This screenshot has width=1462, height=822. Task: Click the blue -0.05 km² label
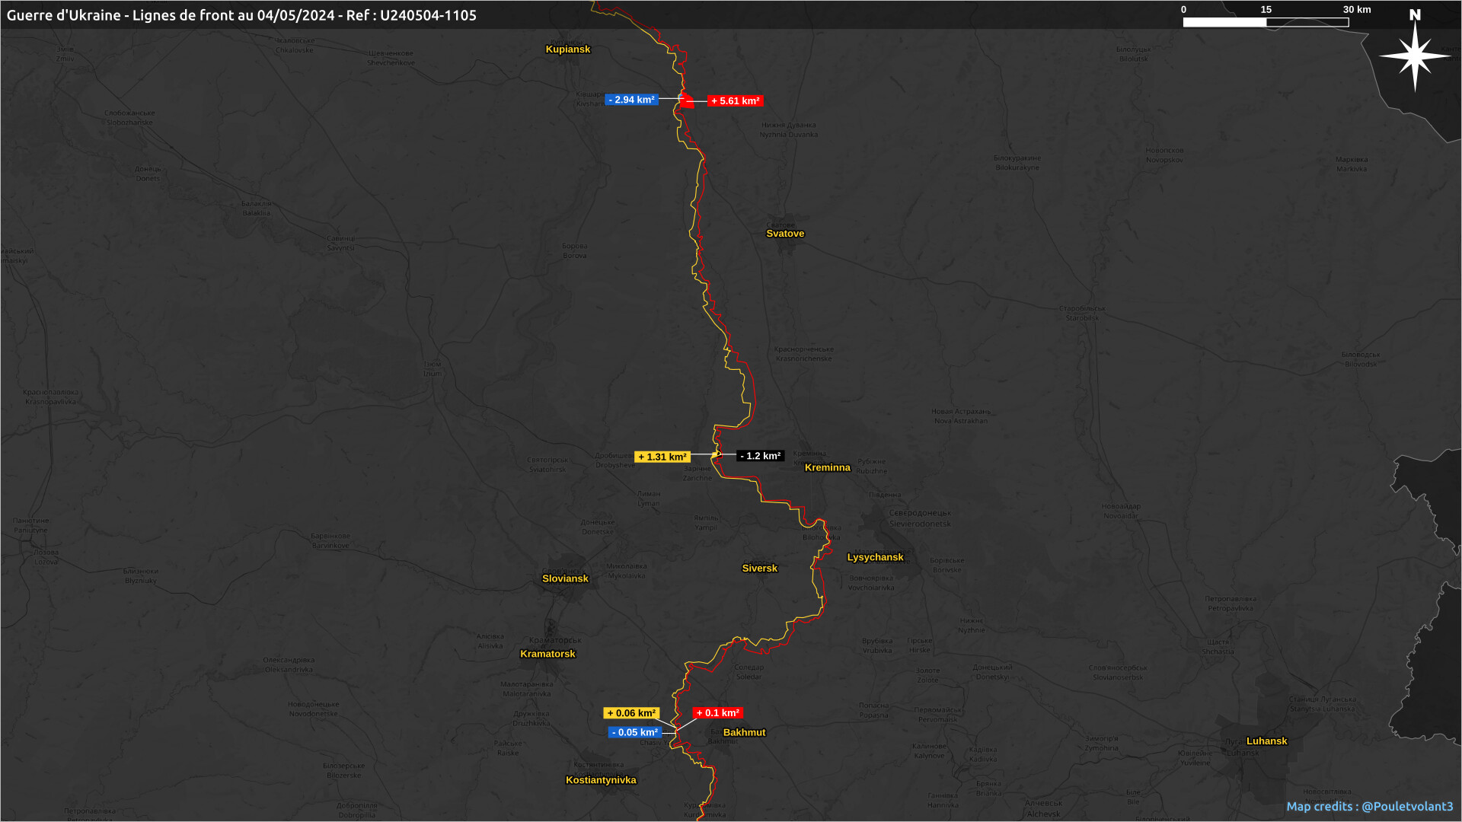click(x=634, y=732)
